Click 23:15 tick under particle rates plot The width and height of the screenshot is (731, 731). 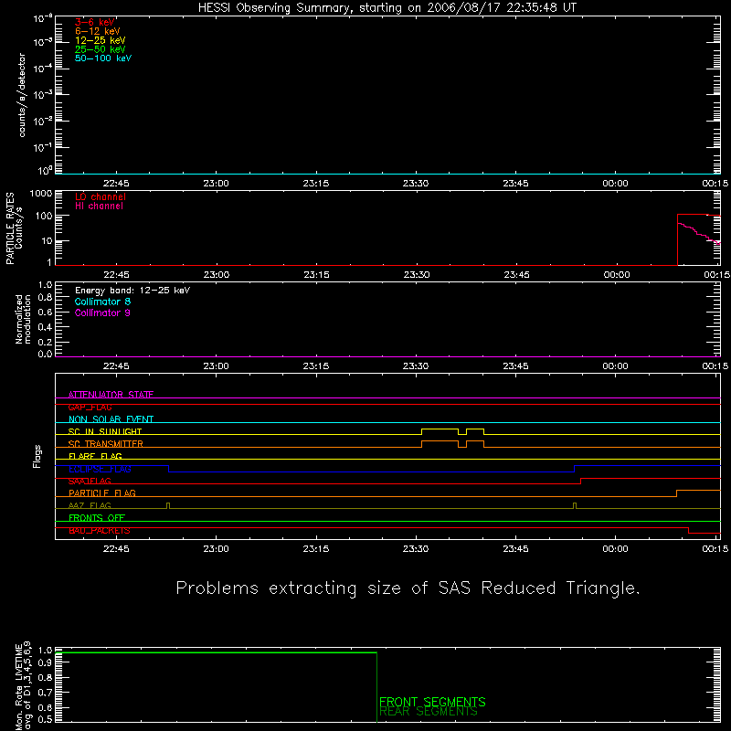point(316,275)
